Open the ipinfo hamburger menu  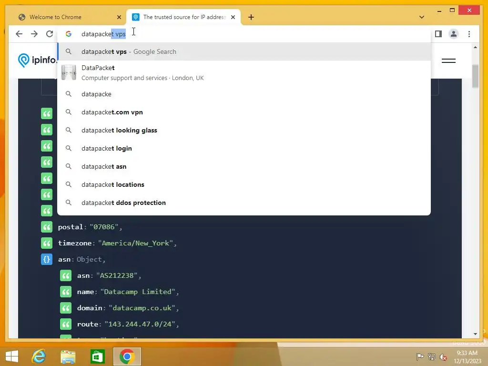pos(448,61)
